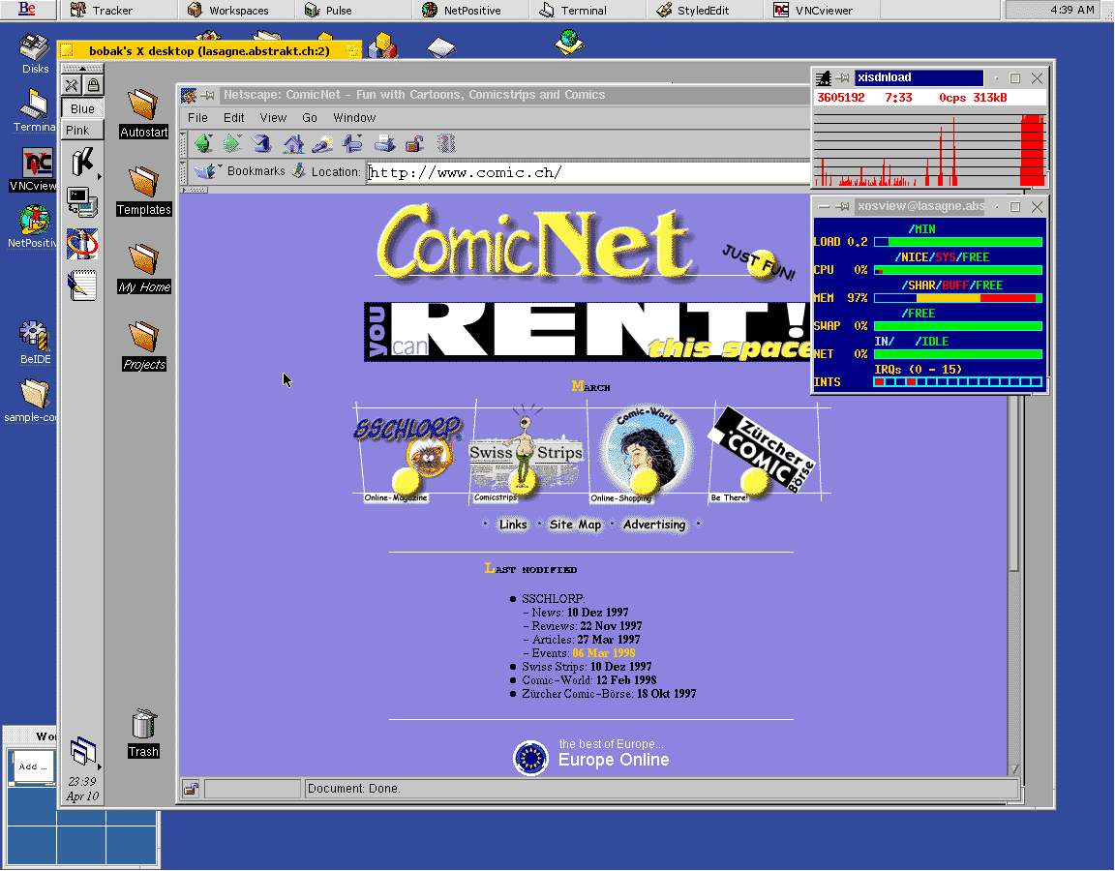Screen dimensions: 1115x871
Task: Open the Site Map link
Action: click(x=575, y=525)
